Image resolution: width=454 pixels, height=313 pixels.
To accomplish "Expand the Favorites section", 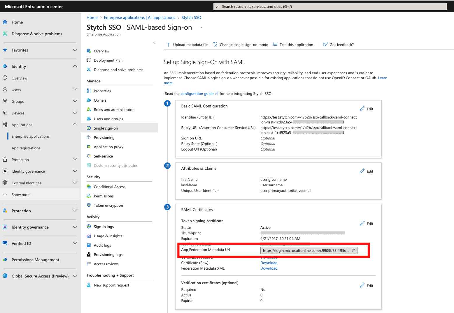I will point(75,50).
